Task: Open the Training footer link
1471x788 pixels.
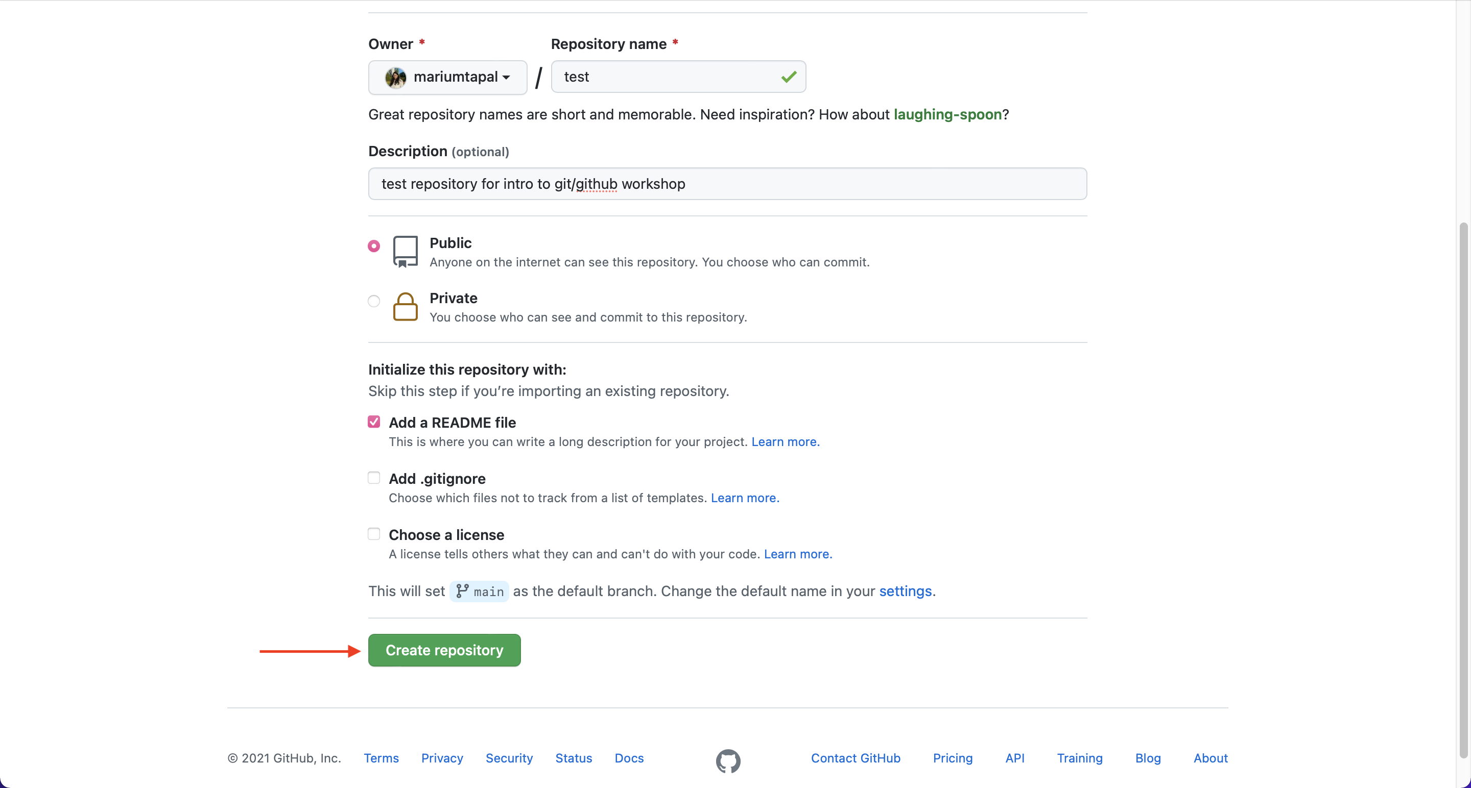Action: [1079, 758]
